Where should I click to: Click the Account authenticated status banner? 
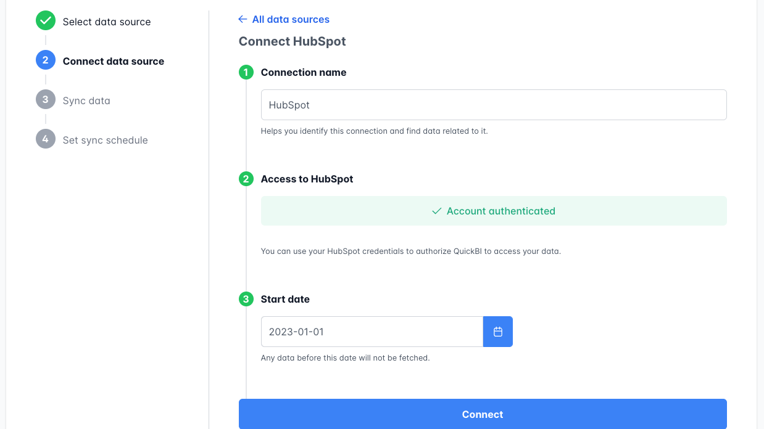click(x=494, y=211)
